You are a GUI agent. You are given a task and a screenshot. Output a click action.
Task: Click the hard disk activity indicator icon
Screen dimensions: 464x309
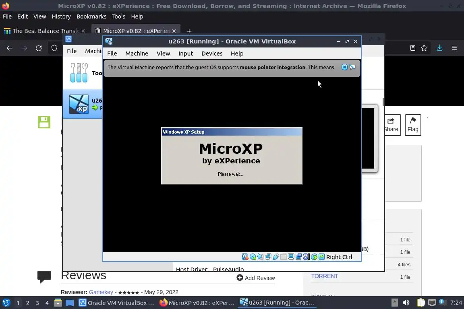pyautogui.click(x=245, y=257)
